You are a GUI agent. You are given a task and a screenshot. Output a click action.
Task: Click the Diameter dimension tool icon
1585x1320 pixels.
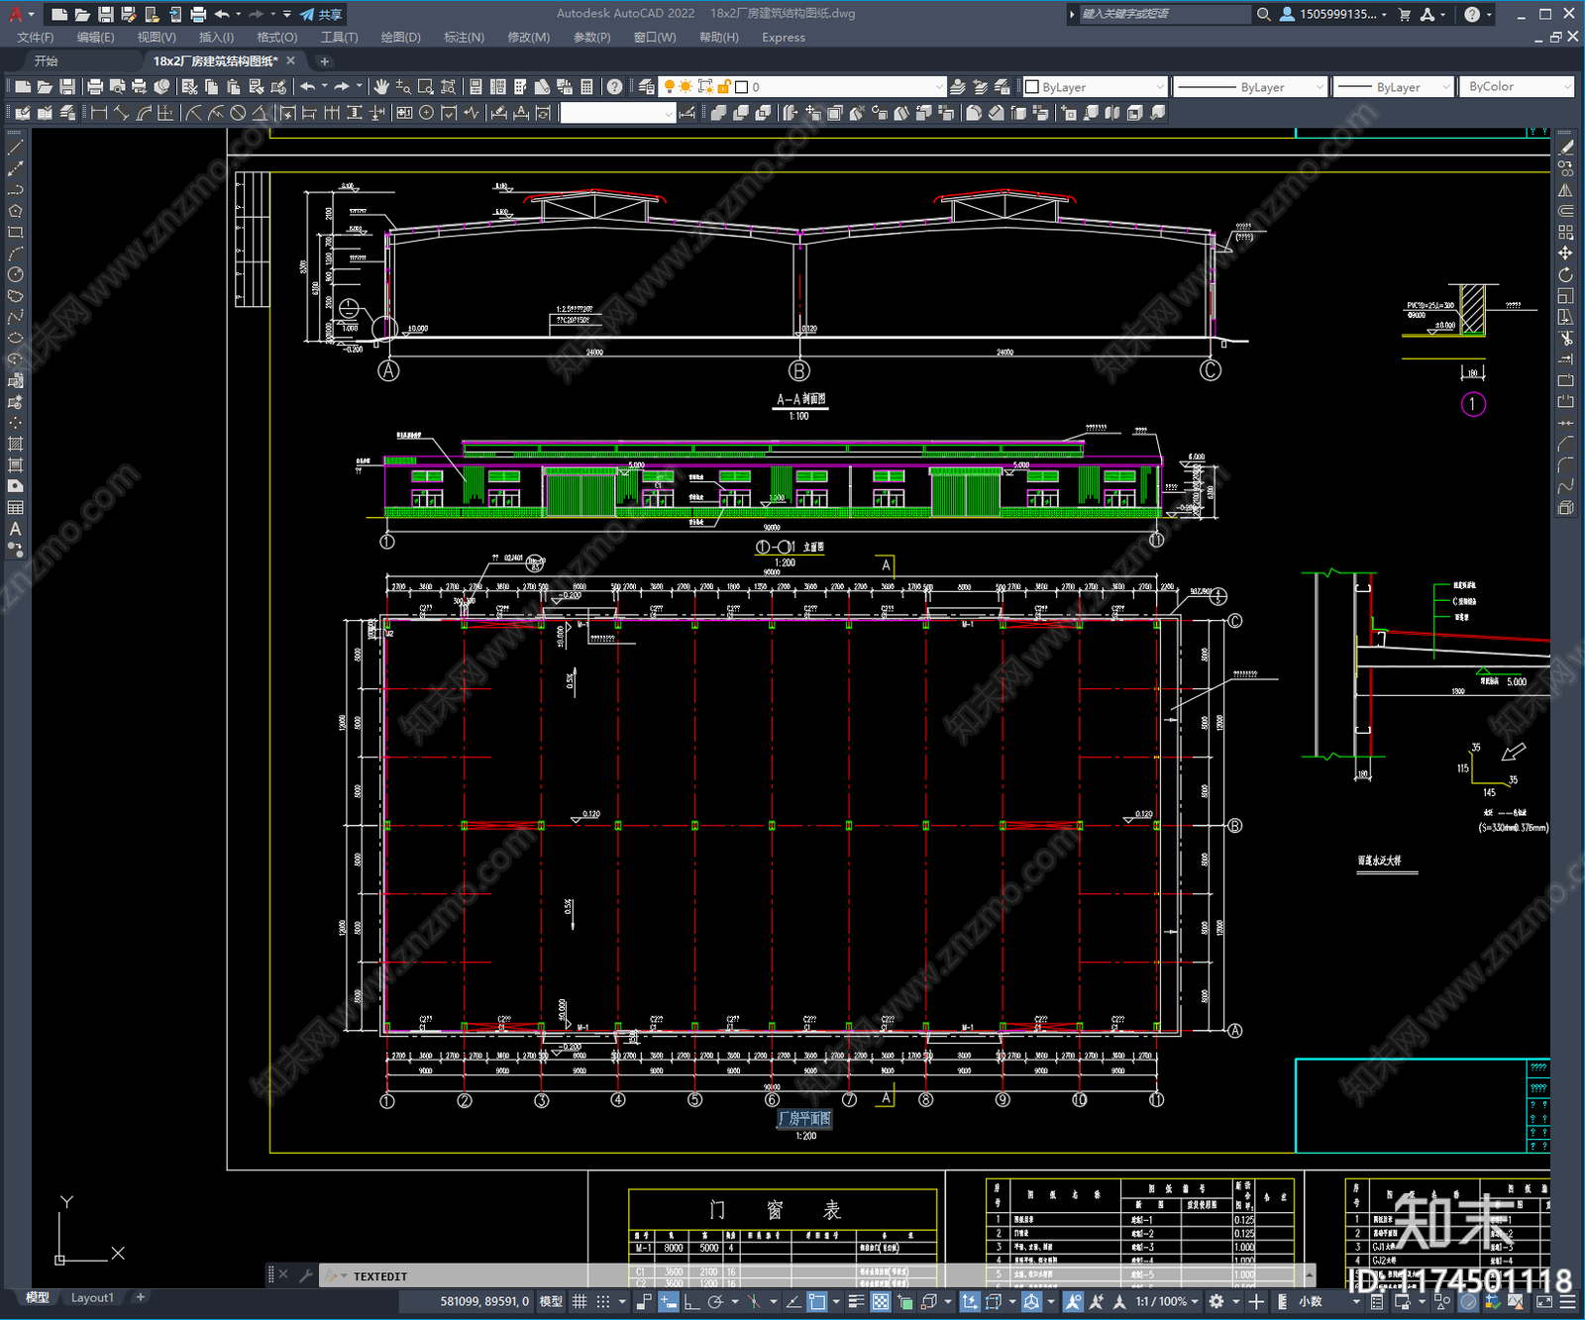[238, 113]
